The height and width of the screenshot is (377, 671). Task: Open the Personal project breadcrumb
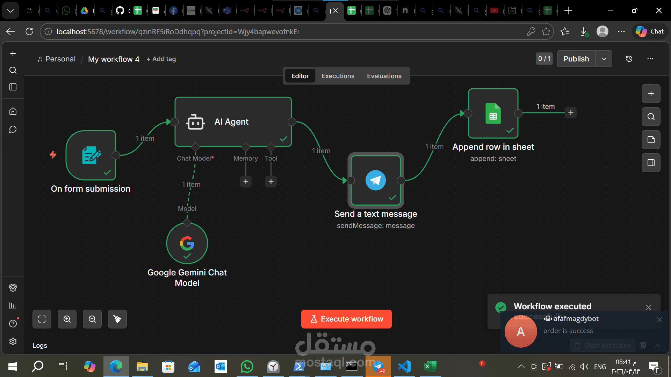click(x=57, y=59)
